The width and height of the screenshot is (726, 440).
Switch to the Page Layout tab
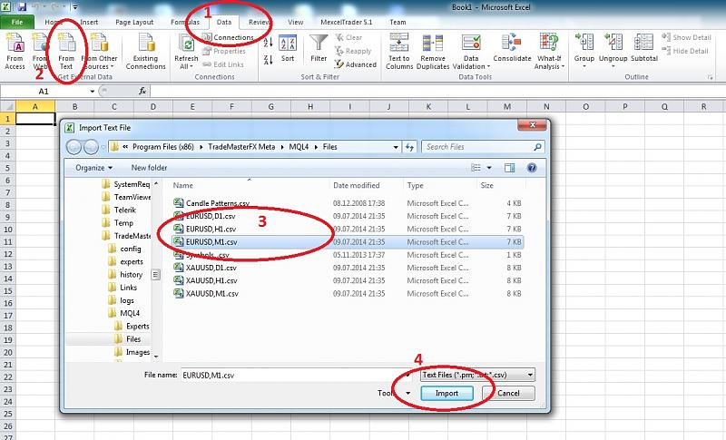pos(134,22)
